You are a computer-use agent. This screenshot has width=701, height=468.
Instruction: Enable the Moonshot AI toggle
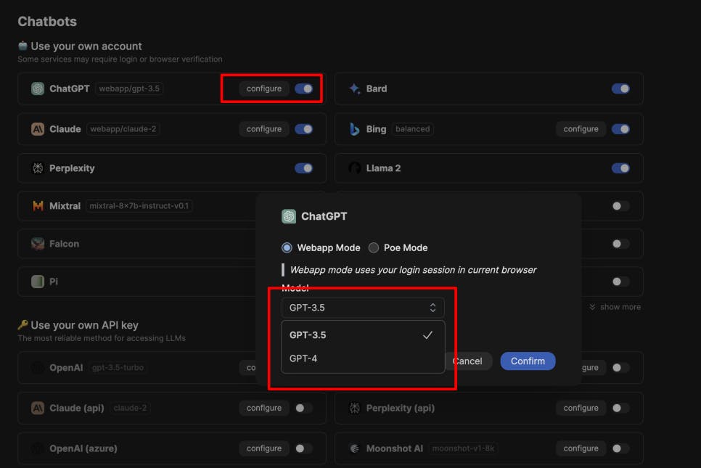pos(620,448)
